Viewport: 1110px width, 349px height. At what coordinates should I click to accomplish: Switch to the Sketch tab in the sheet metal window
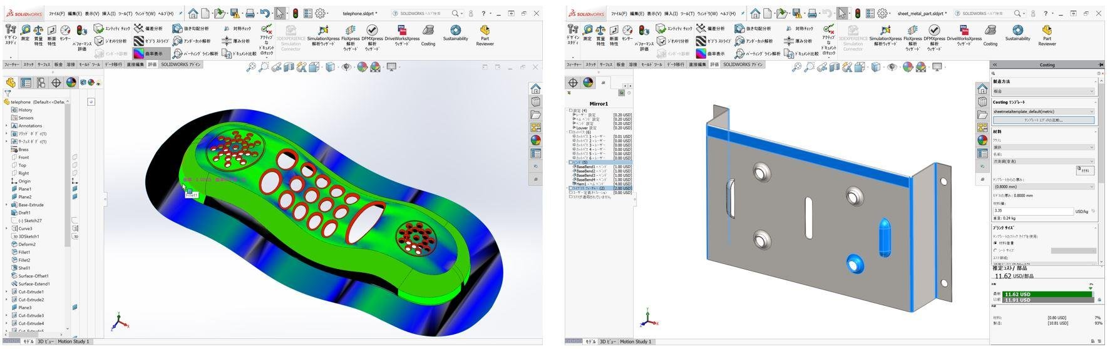click(x=591, y=64)
